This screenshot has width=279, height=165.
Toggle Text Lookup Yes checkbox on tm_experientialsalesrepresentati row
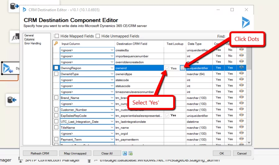coord(167,116)
